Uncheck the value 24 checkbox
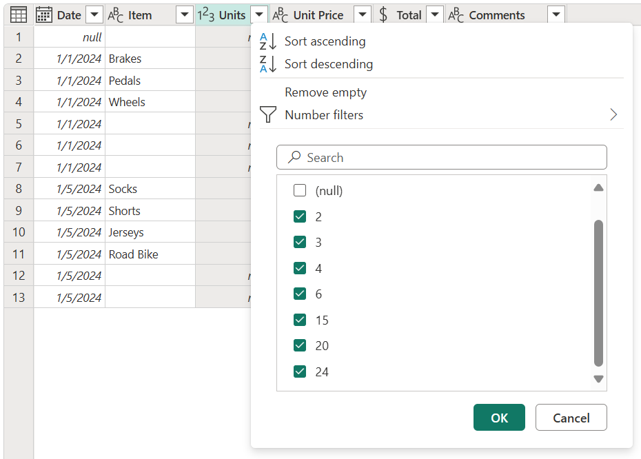 (x=300, y=371)
